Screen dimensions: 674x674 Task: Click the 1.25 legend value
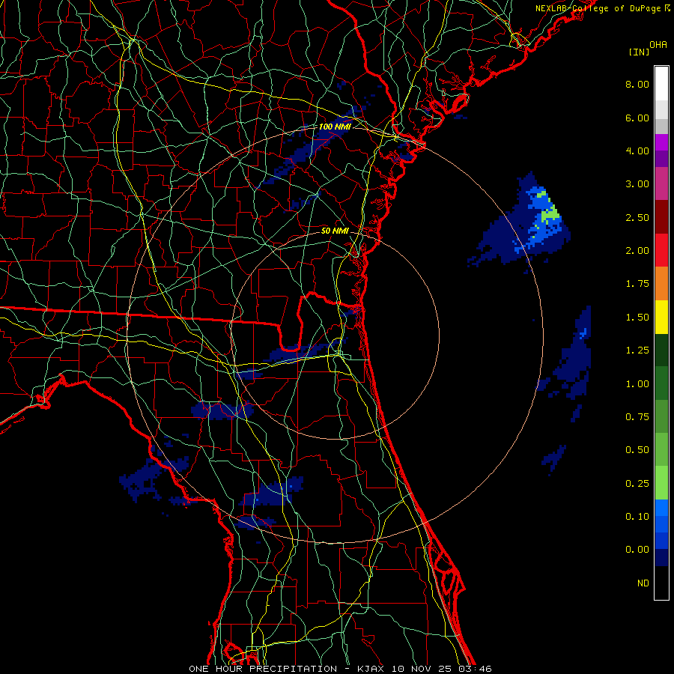pos(637,350)
